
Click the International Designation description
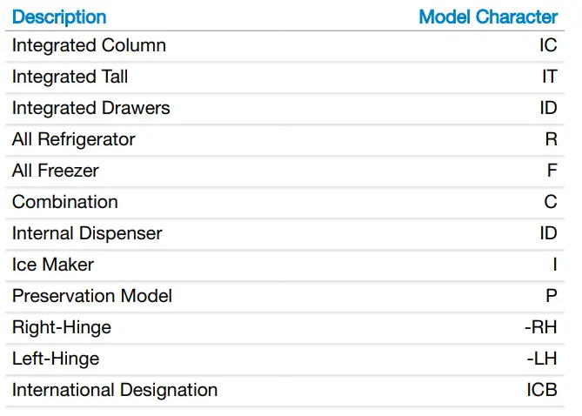(x=114, y=390)
